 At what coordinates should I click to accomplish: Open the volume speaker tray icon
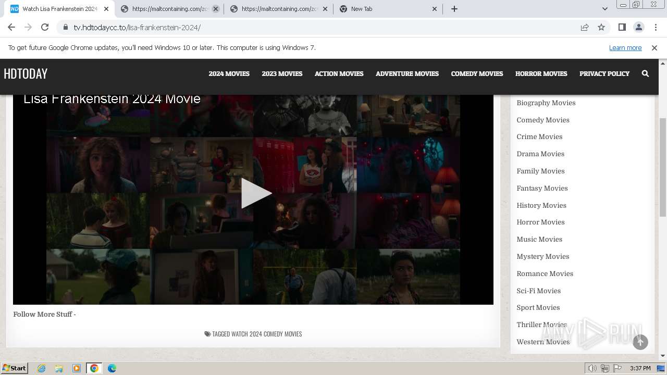(x=592, y=368)
